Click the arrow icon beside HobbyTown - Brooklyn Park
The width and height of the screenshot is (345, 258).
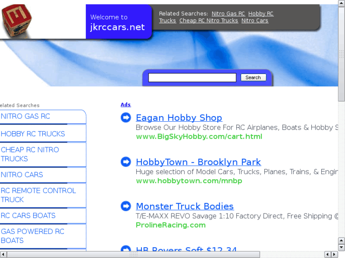coord(126,162)
